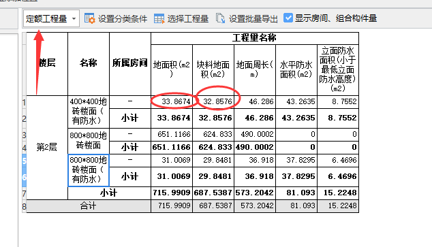Image resolution: width=432 pixels, height=247 pixels.
Task: Click the 所属房间 column header
Action: click(130, 64)
